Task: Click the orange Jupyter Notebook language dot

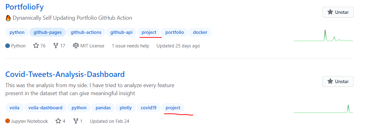Action: click(8, 121)
